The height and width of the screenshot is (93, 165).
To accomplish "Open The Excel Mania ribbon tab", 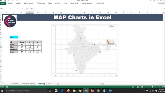I will 87,3.
